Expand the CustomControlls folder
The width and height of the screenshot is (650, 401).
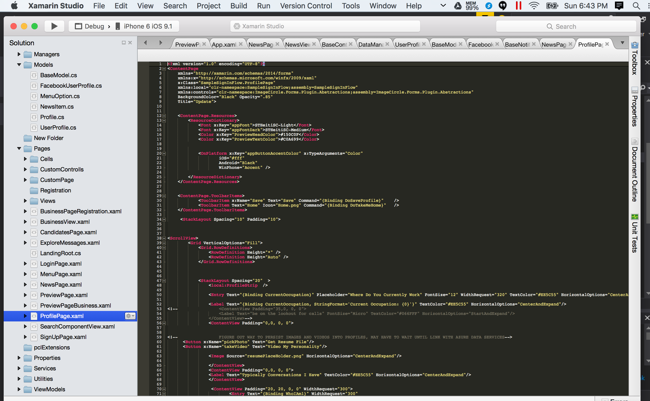click(x=25, y=169)
